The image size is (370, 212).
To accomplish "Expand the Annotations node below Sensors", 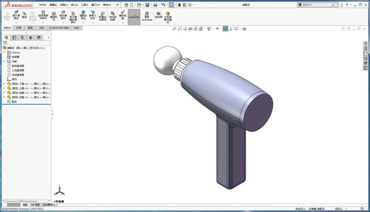I will click(4, 61).
